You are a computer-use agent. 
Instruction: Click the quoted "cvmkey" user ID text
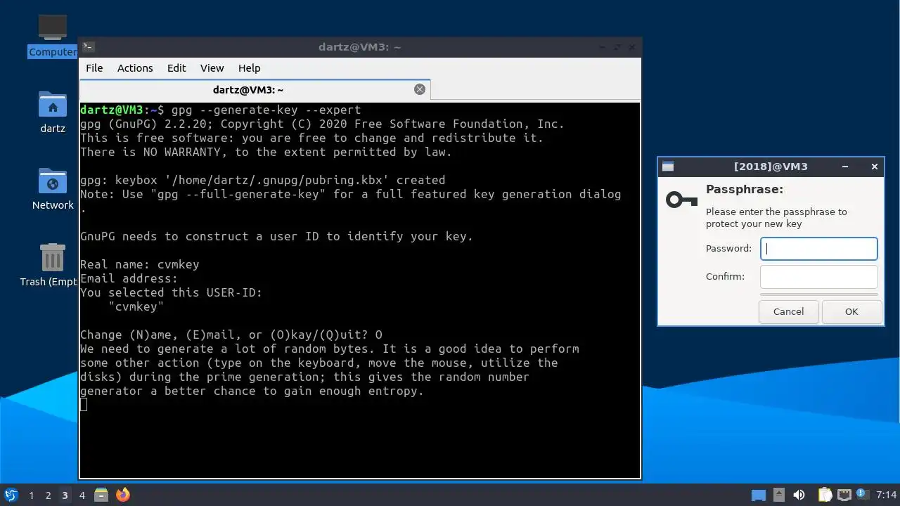click(x=136, y=306)
